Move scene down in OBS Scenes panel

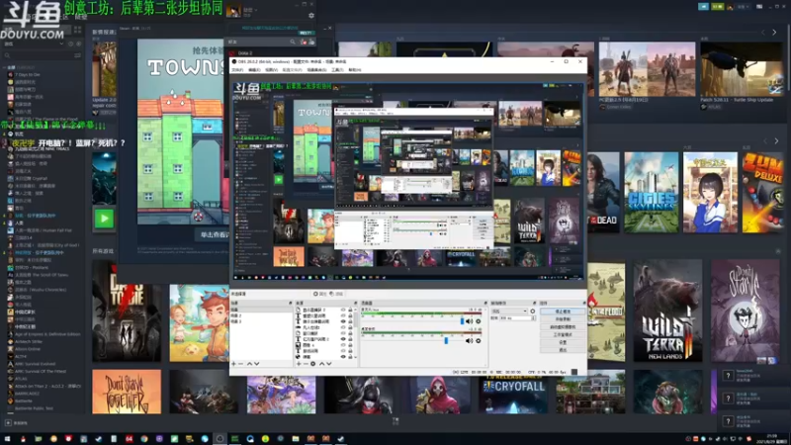coord(256,363)
